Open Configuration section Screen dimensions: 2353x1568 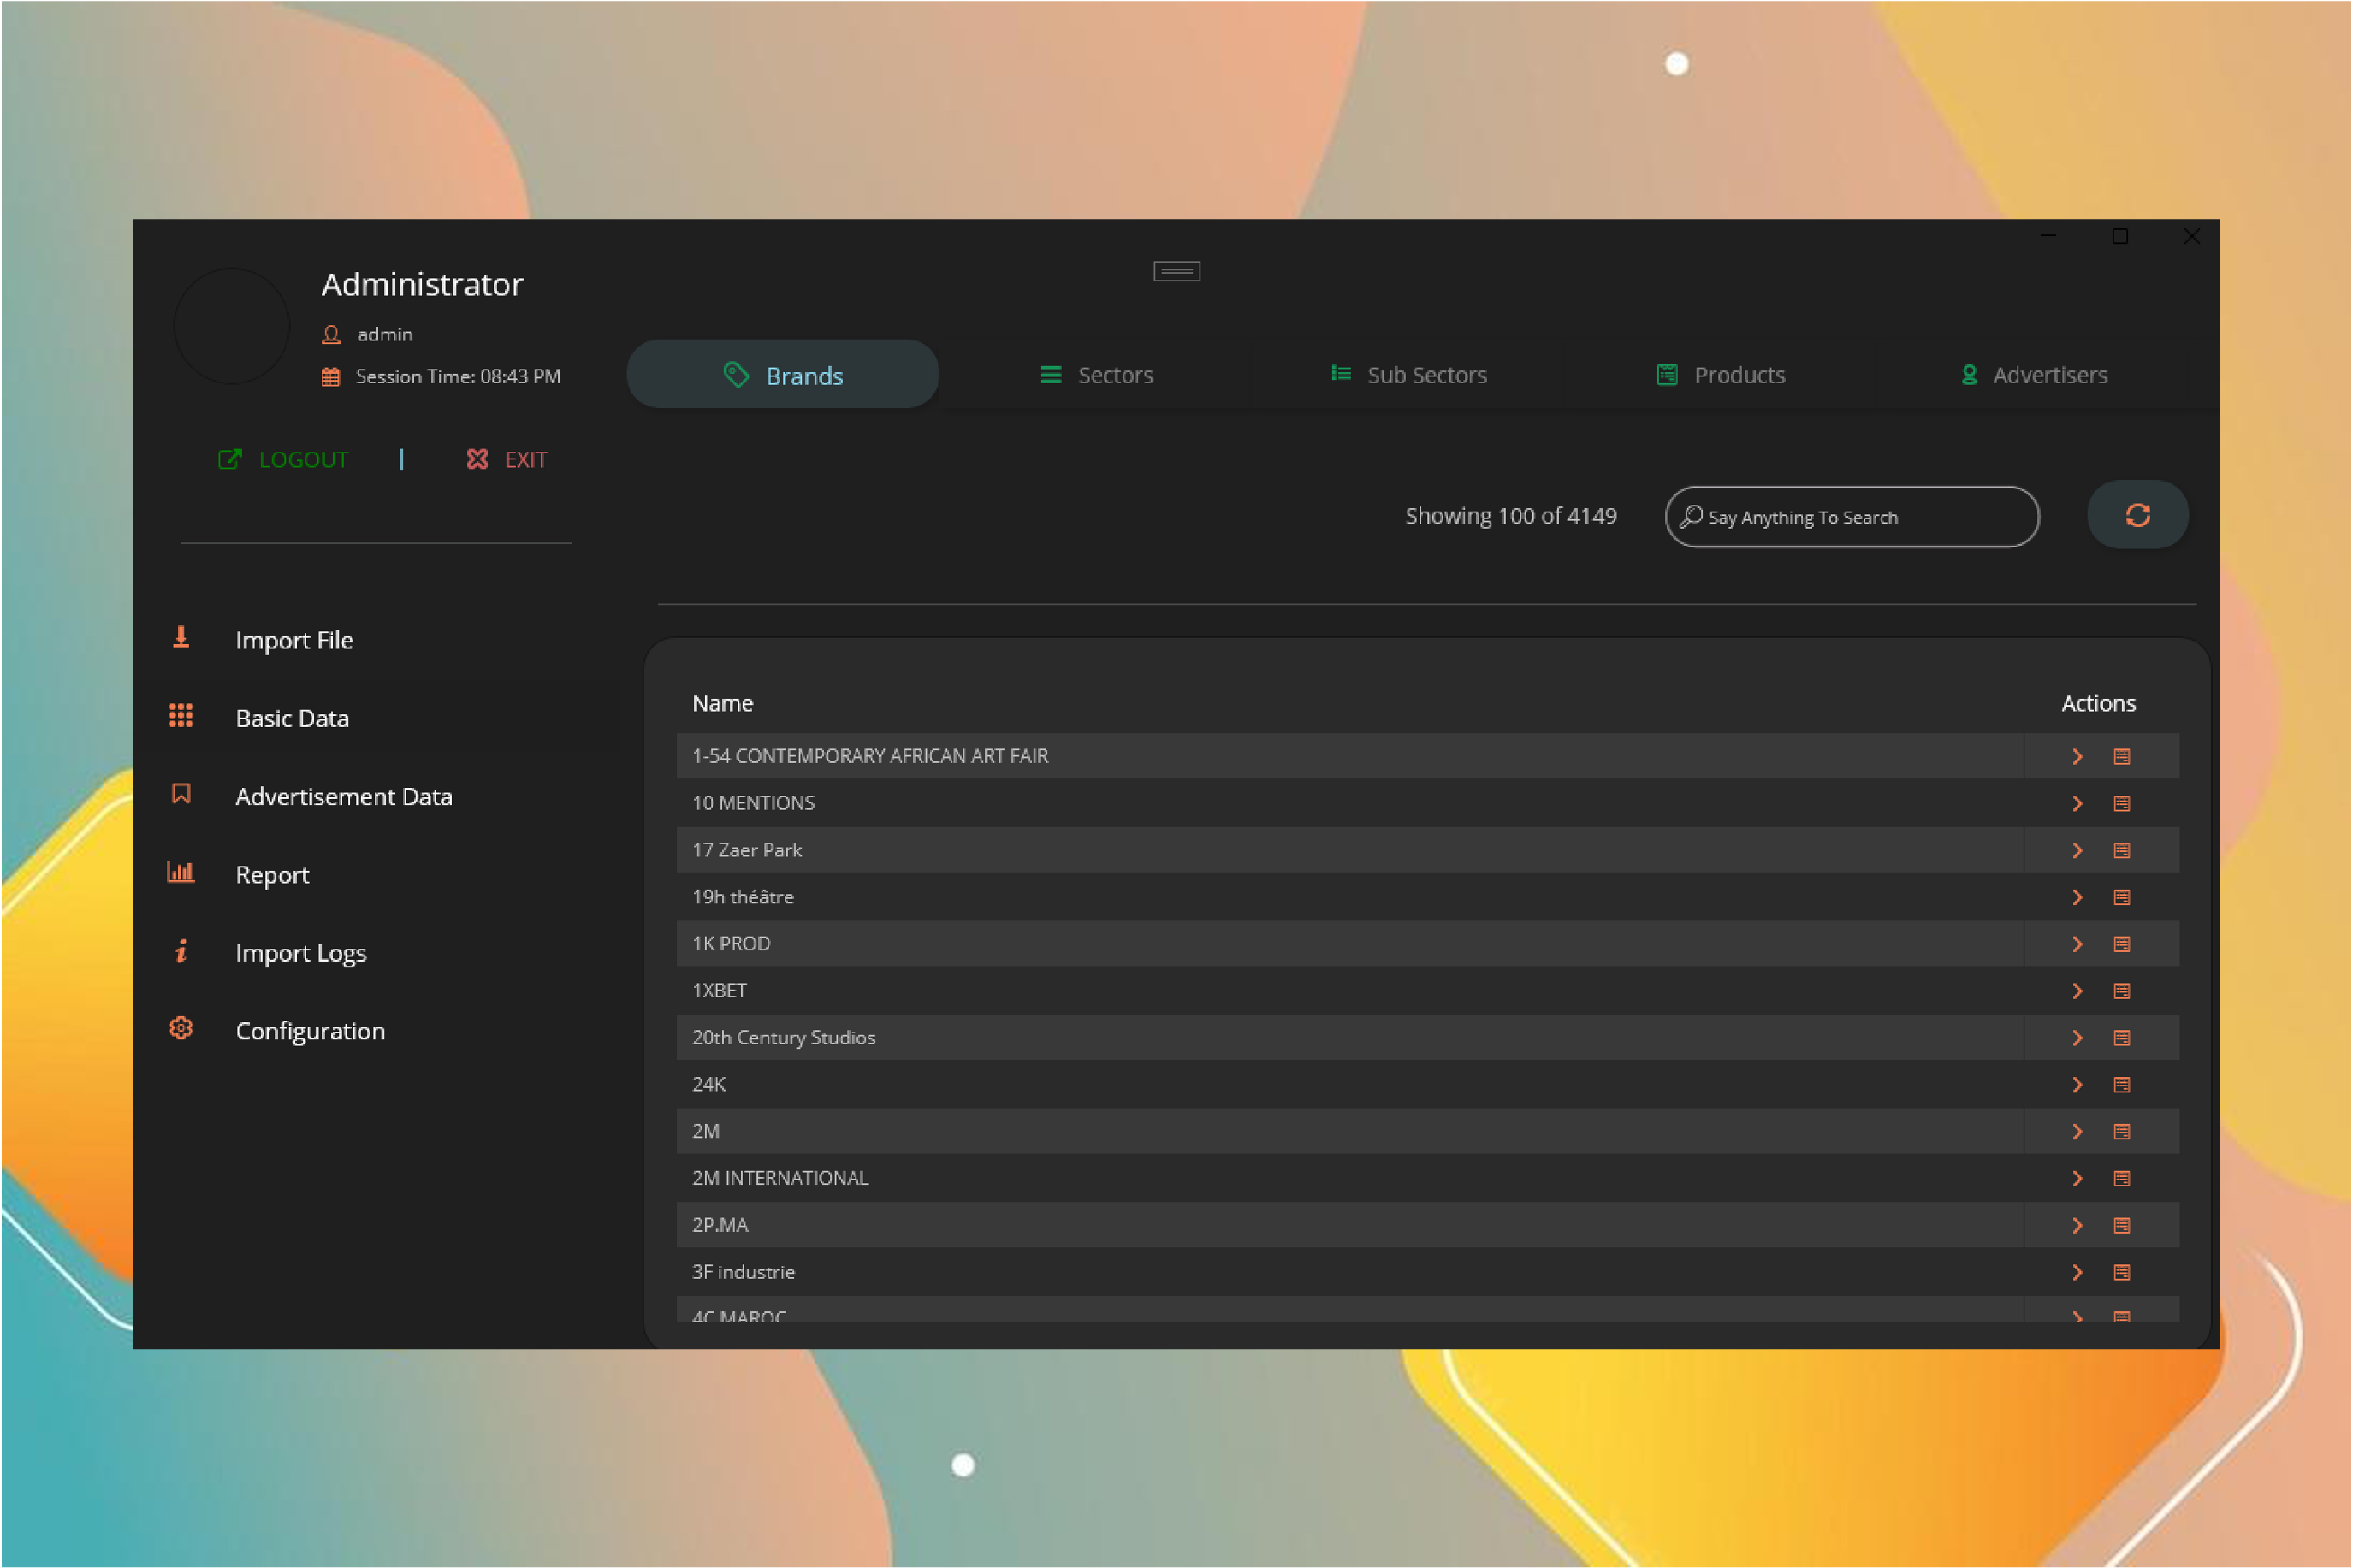310,1030
